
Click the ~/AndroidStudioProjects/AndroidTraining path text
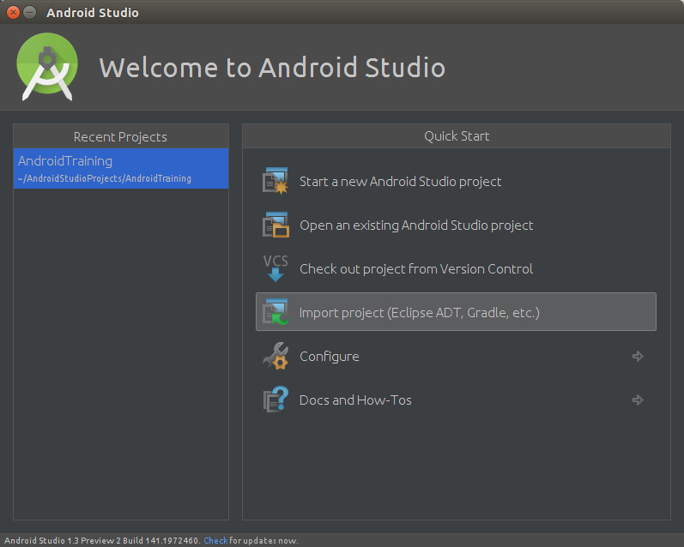pos(105,178)
